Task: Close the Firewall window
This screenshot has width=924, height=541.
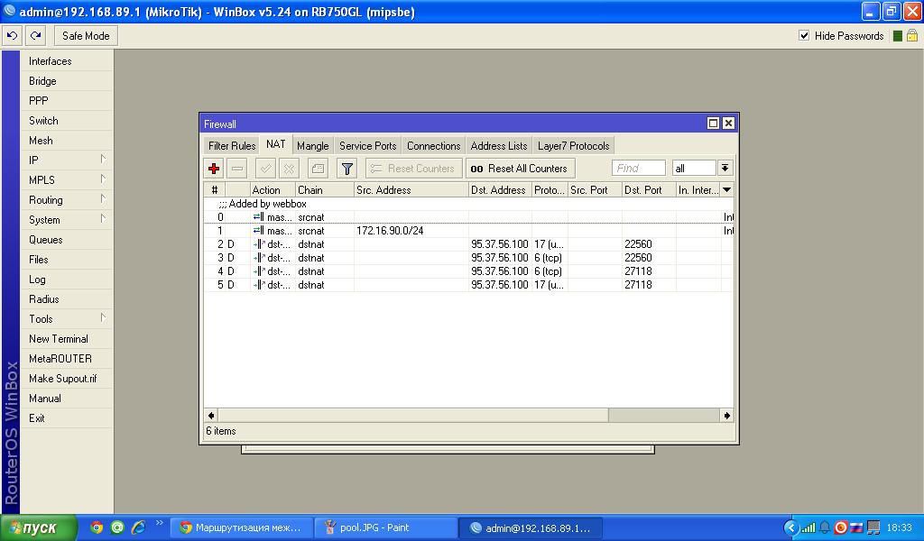Action: (728, 123)
